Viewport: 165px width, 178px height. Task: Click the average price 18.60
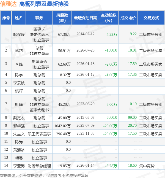(x=132, y=165)
